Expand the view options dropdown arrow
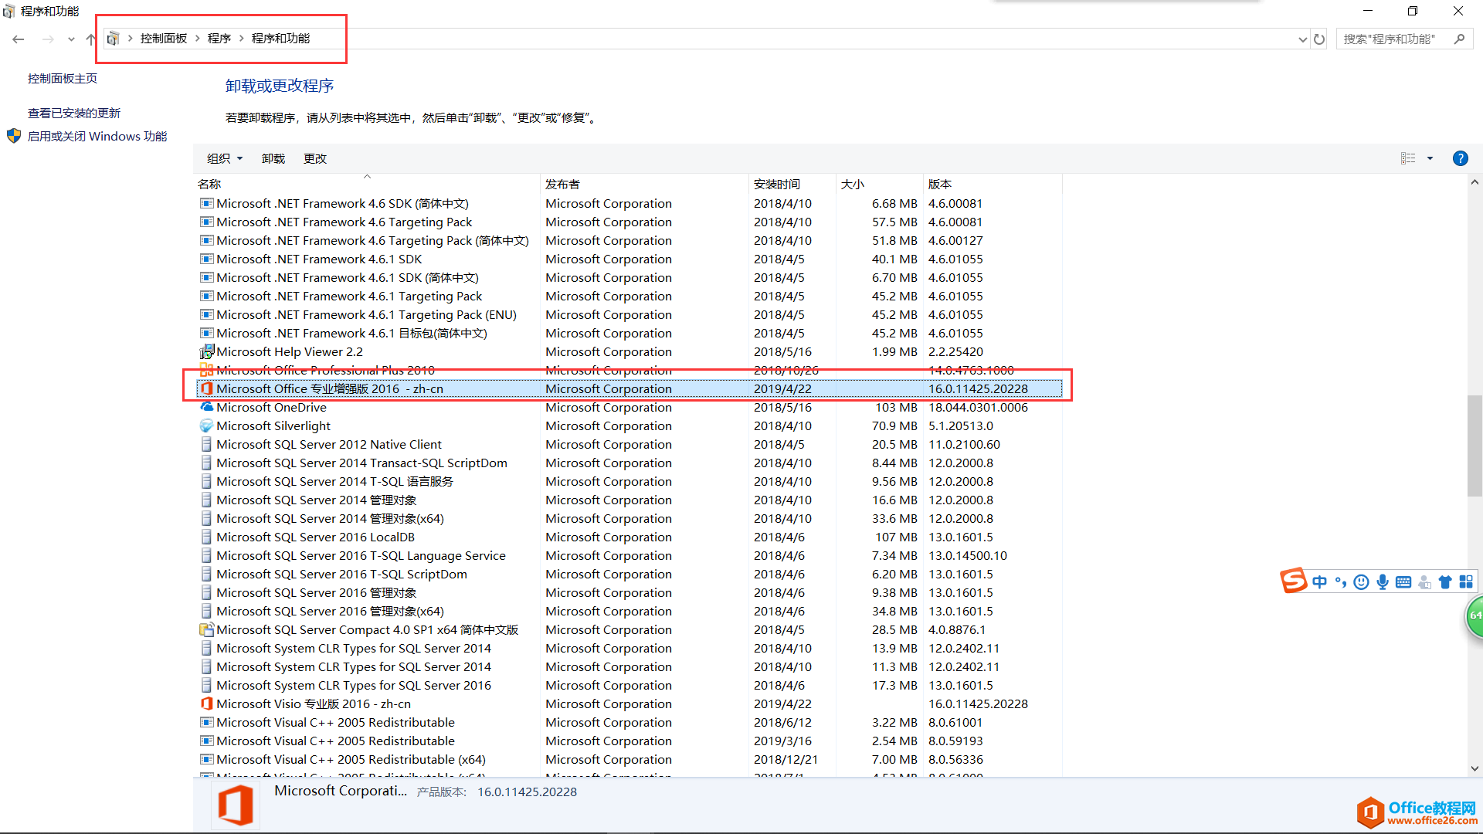 pos(1430,158)
